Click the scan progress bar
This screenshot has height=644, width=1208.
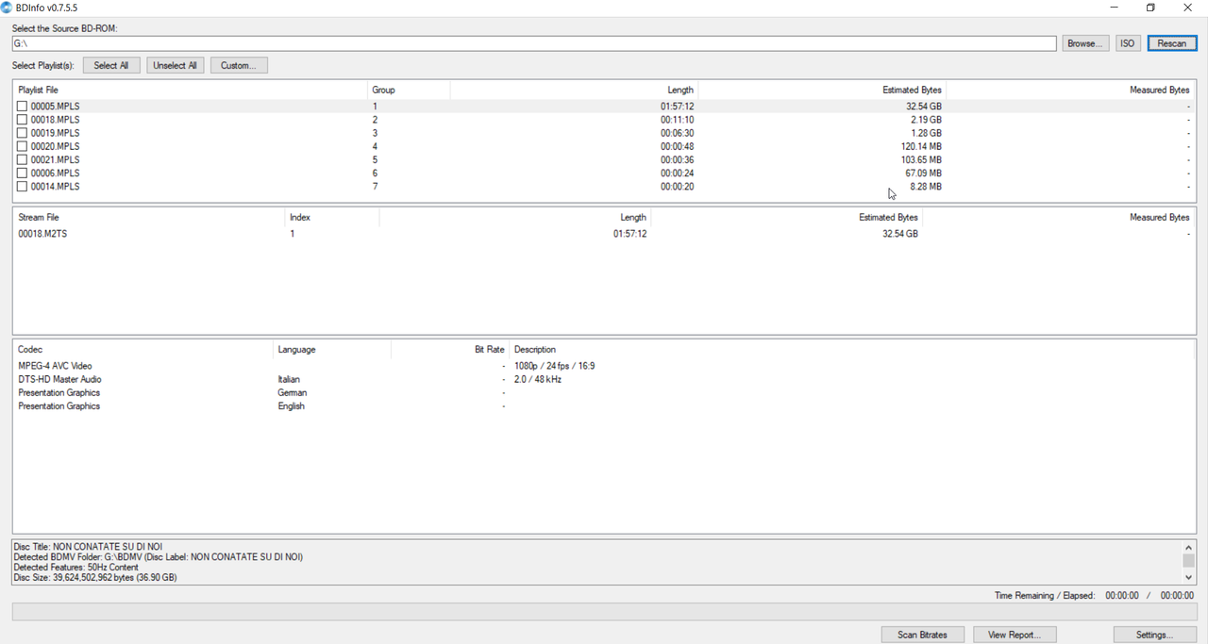click(x=604, y=612)
